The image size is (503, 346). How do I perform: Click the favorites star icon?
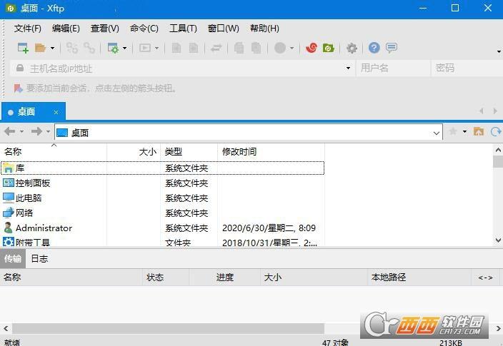coord(453,131)
